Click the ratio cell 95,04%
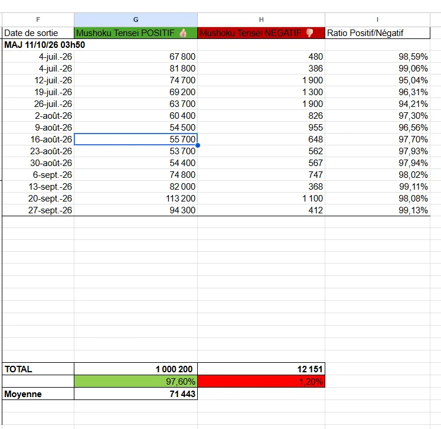 [377, 80]
